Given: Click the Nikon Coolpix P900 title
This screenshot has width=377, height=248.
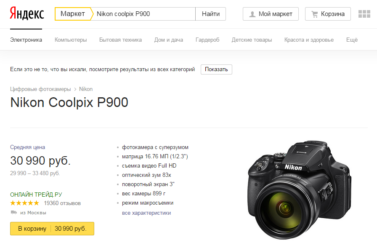Looking at the screenshot, I should [x=69, y=102].
